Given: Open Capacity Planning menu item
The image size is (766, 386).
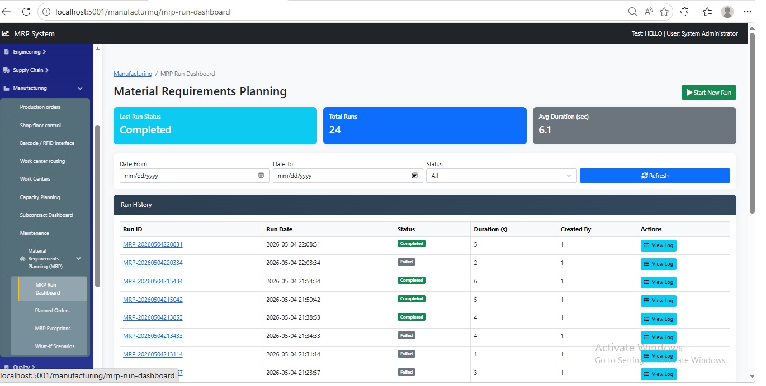Looking at the screenshot, I should point(40,197).
